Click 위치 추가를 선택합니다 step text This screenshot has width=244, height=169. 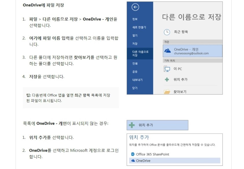[51, 138]
